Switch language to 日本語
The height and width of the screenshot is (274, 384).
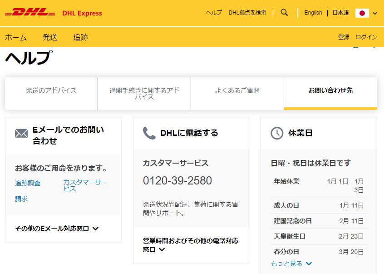(340, 13)
